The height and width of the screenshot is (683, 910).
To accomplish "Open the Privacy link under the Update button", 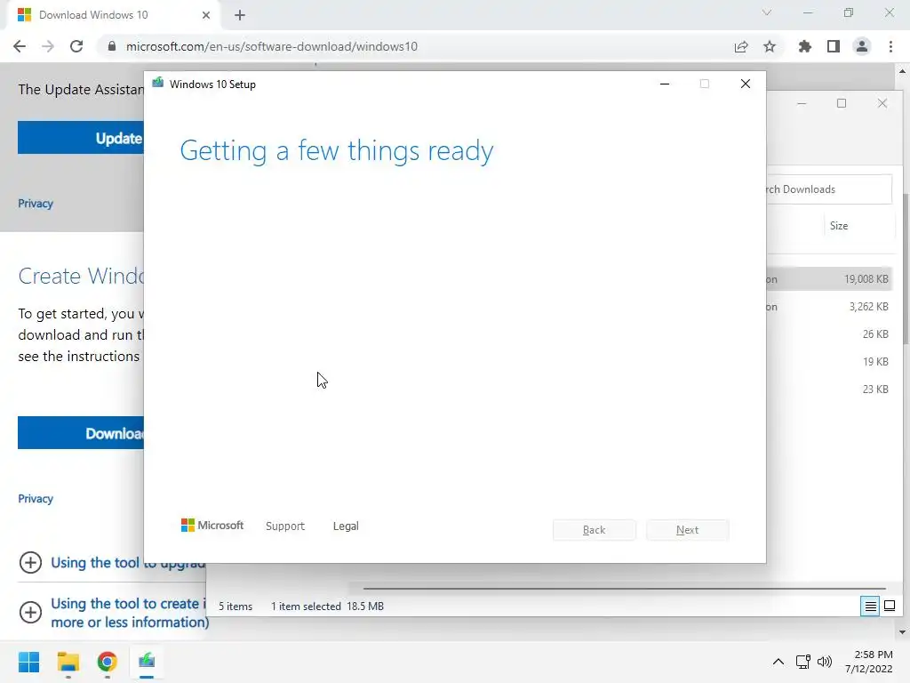I will (36, 204).
